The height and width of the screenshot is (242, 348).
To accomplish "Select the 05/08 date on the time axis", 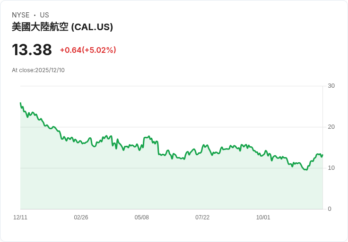I will point(142,217).
